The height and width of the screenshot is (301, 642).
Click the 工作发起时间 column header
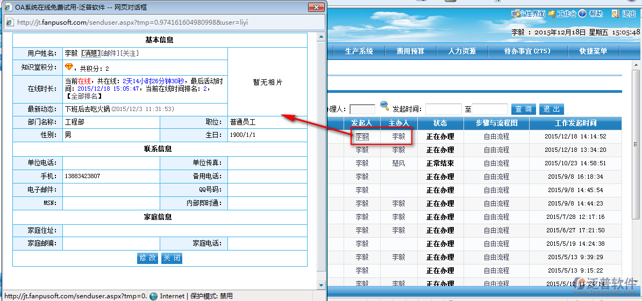tap(575, 123)
